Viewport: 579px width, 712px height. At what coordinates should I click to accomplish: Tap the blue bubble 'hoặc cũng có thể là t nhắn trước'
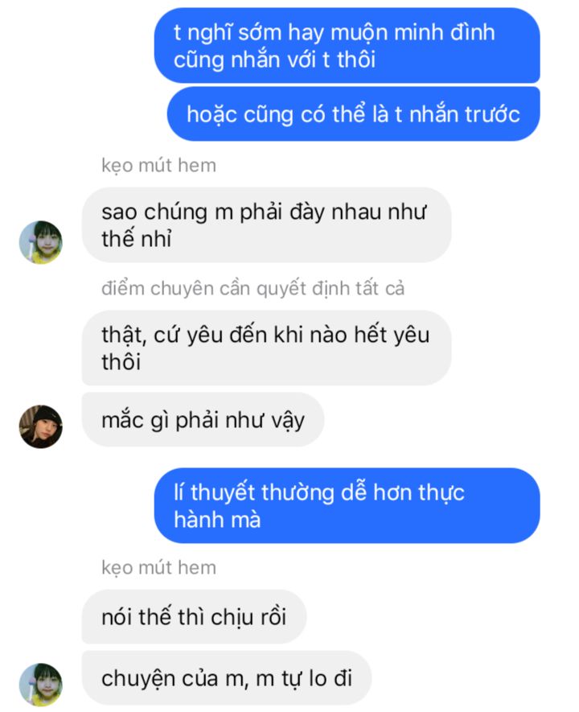[354, 114]
